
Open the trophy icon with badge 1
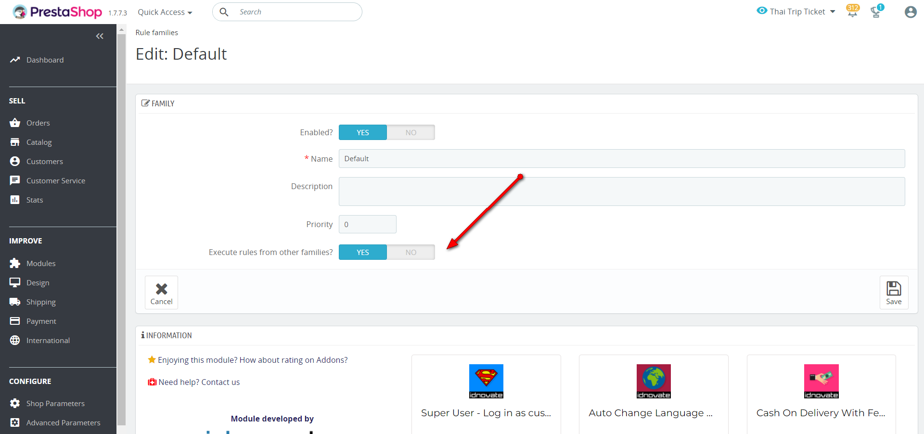coord(876,11)
